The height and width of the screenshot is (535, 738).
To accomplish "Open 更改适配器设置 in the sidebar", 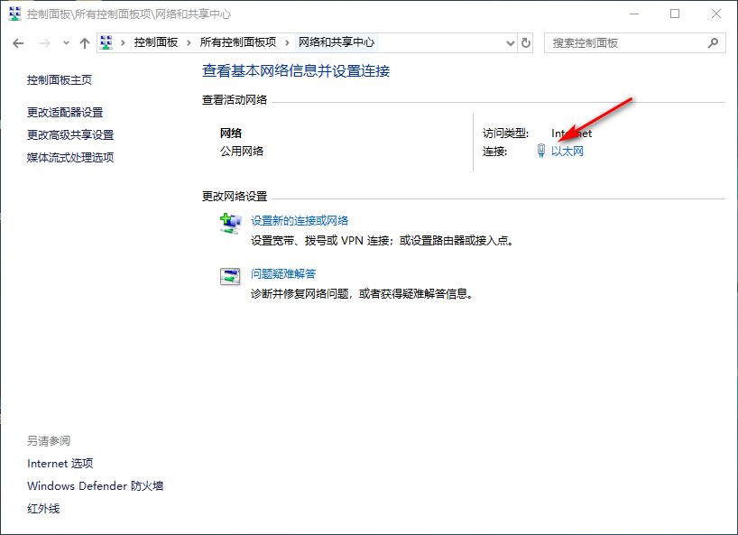I will pyautogui.click(x=65, y=113).
